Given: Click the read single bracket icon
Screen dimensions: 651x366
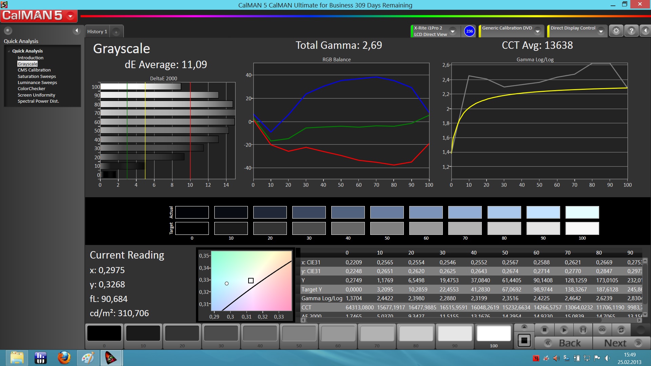Looking at the screenshot, I should tap(583, 330).
